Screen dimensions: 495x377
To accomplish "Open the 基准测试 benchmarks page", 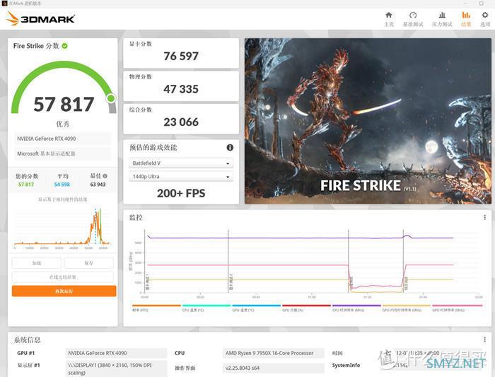I will [x=413, y=18].
